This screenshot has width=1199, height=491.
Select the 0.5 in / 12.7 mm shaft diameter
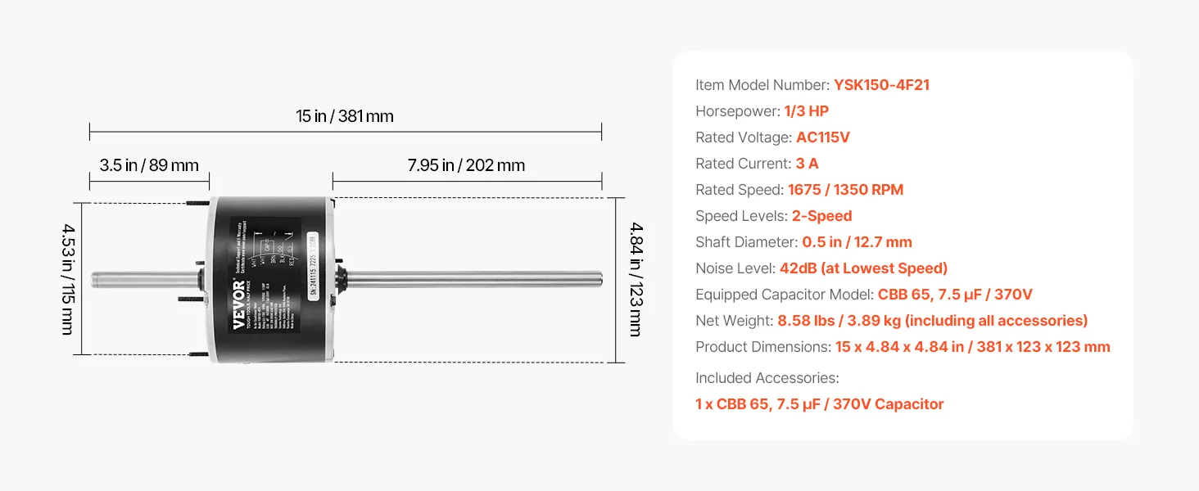click(x=857, y=242)
